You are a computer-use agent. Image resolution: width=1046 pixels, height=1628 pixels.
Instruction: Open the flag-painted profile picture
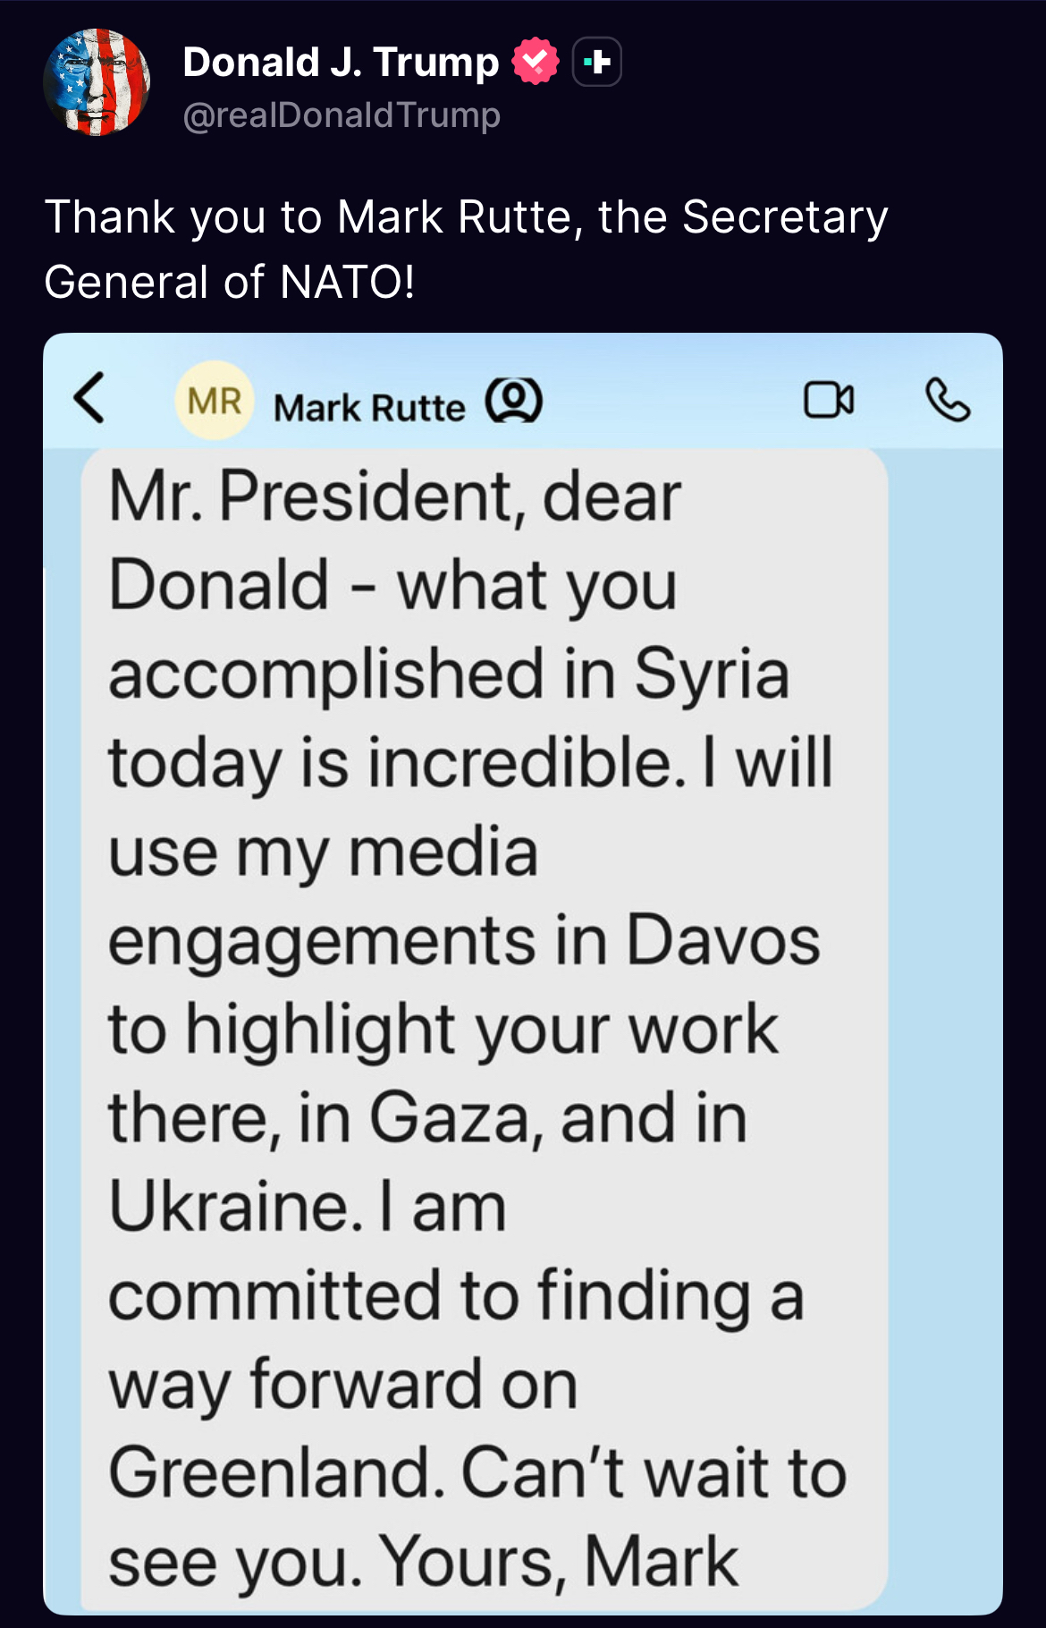(x=97, y=82)
